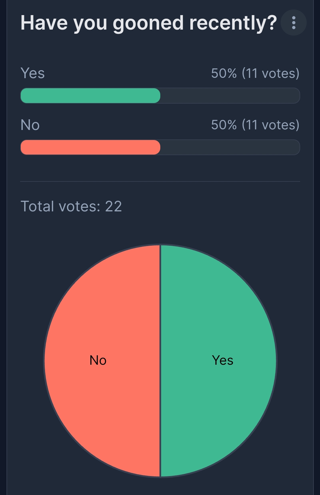Select the "Yes" option label above the green bar
This screenshot has width=320, height=495.
(x=33, y=73)
